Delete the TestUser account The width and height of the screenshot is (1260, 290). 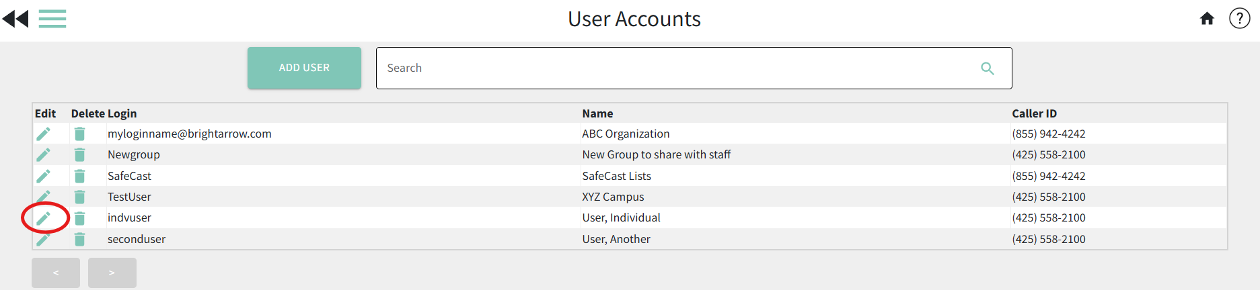(x=79, y=197)
